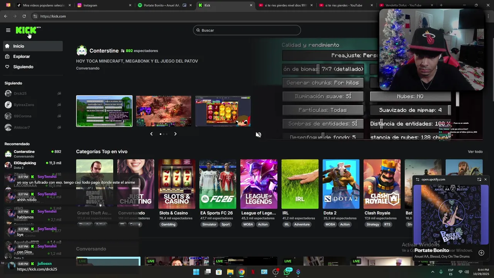The height and width of the screenshot is (278, 494).
Task: Click the Gambling tag
Action: [168, 224]
